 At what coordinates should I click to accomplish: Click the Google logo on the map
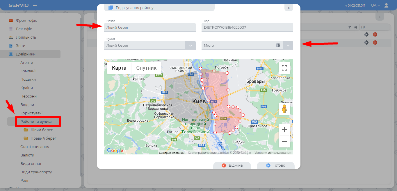pyautogui.click(x=115, y=150)
